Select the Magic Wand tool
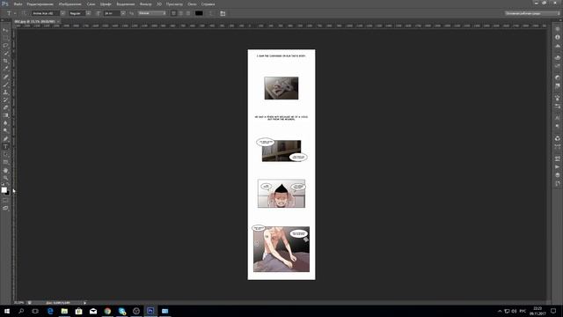Screen dimensions: 563x317 (5, 53)
